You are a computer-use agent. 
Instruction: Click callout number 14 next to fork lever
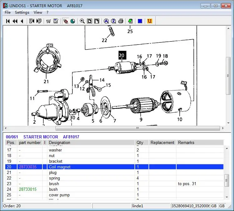pos(102,80)
